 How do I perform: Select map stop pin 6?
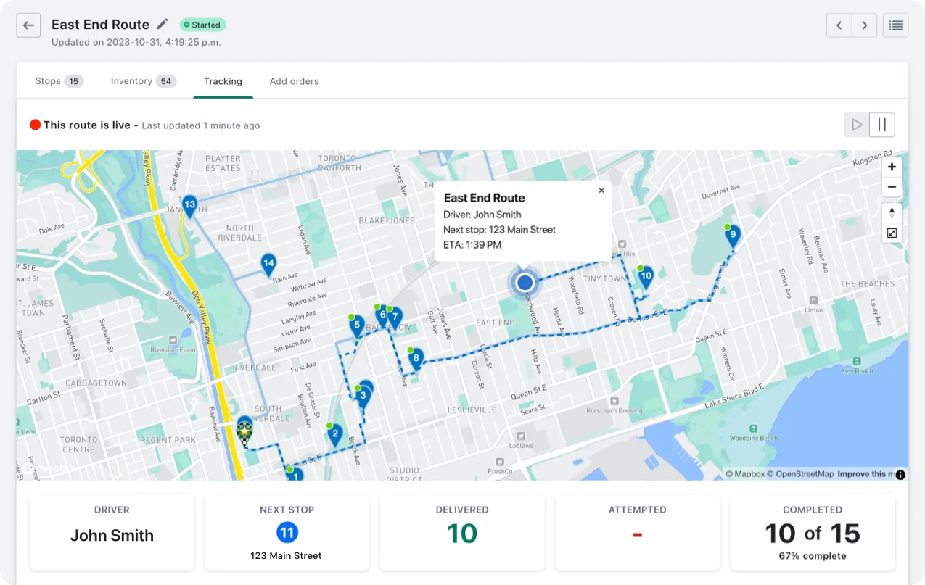pyautogui.click(x=382, y=316)
